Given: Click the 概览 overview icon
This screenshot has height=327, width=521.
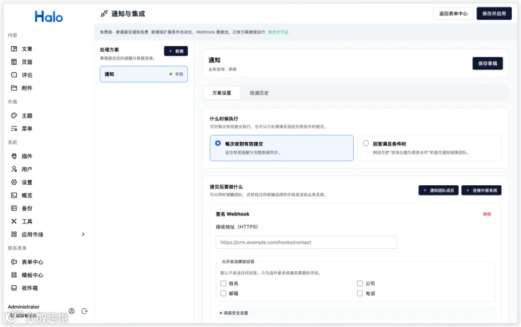Looking at the screenshot, I should [14, 196].
